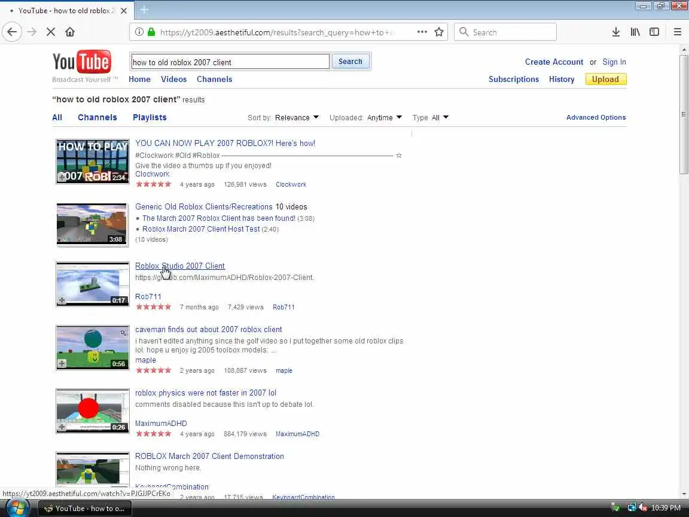
Task: Click the network tray icon
Action: 632,508
